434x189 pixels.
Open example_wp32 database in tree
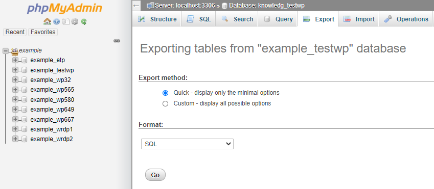click(51, 80)
